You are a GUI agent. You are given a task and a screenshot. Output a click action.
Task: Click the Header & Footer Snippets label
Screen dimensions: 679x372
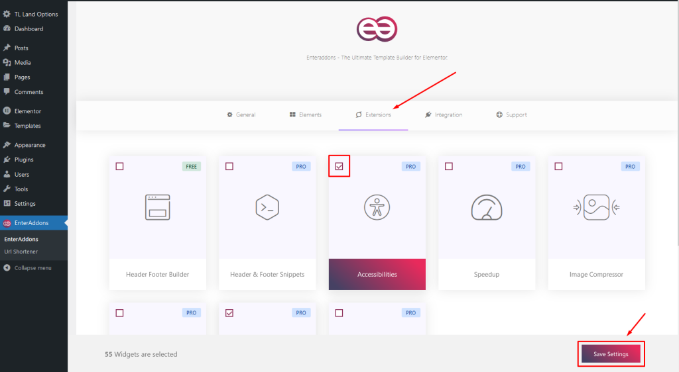tap(267, 274)
